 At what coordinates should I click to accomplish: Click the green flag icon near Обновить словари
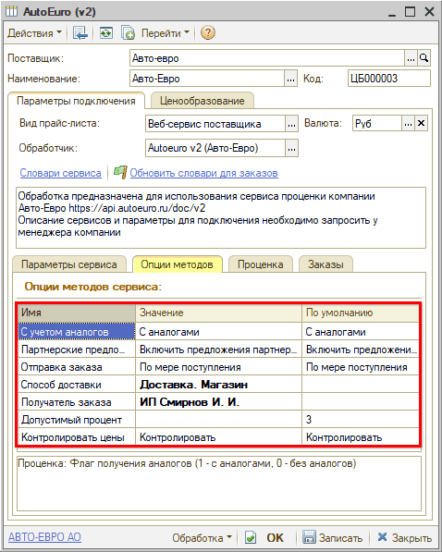(120, 173)
